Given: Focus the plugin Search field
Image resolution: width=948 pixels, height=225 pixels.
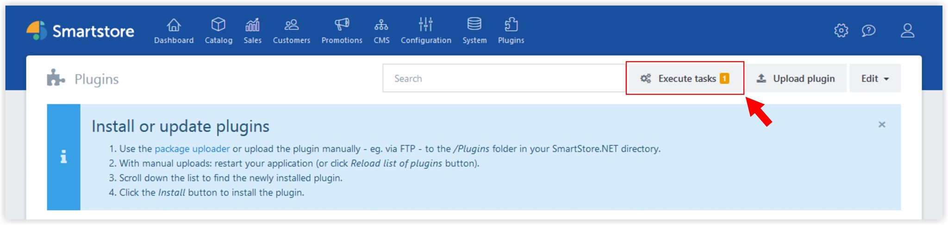Looking at the screenshot, I should point(505,78).
